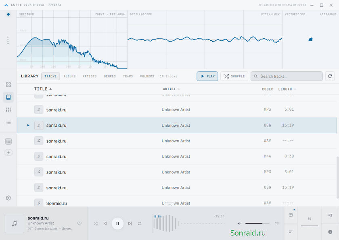Switch to the GENRES tab
339x240 pixels.
pyautogui.click(x=110, y=77)
